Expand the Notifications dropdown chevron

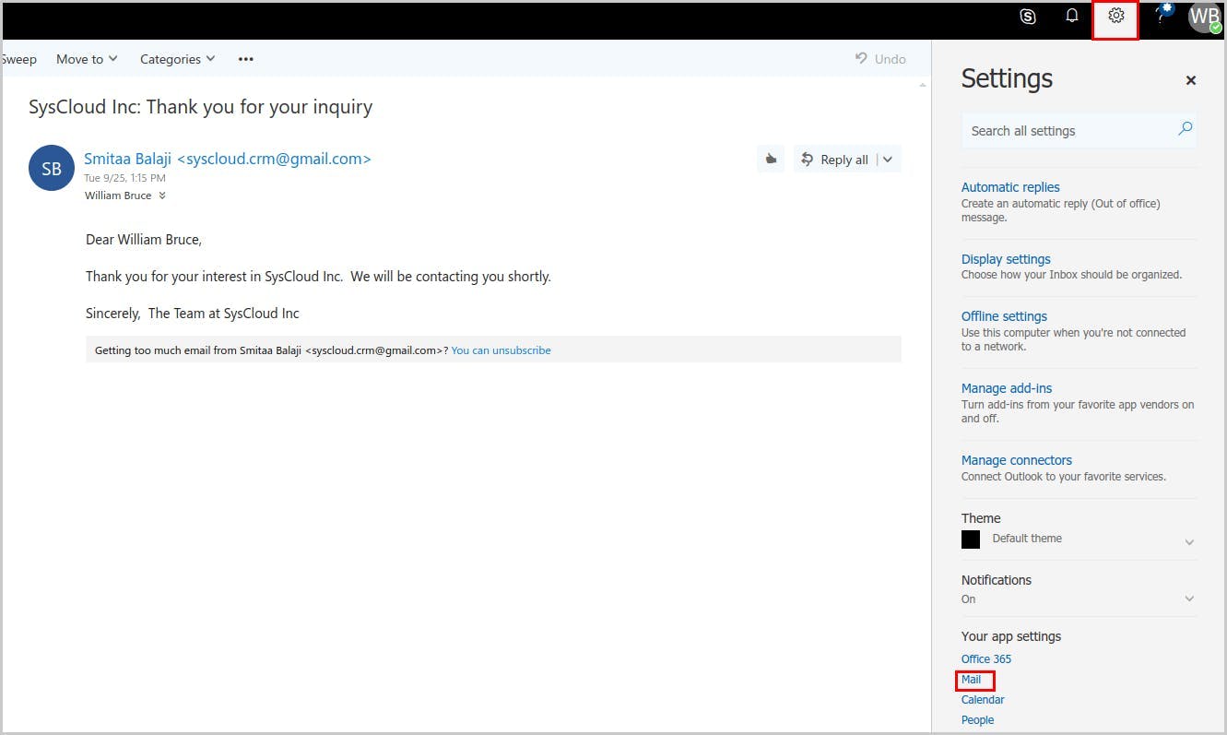(x=1189, y=599)
